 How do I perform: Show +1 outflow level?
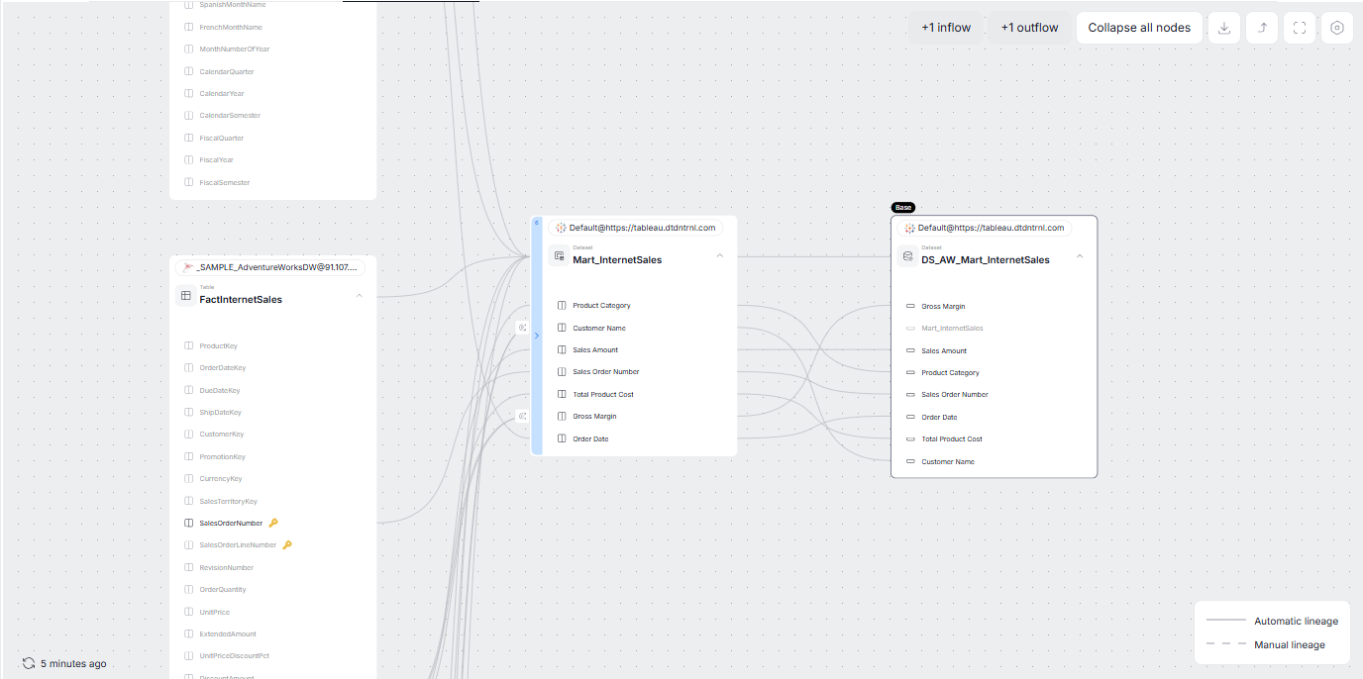(1029, 28)
